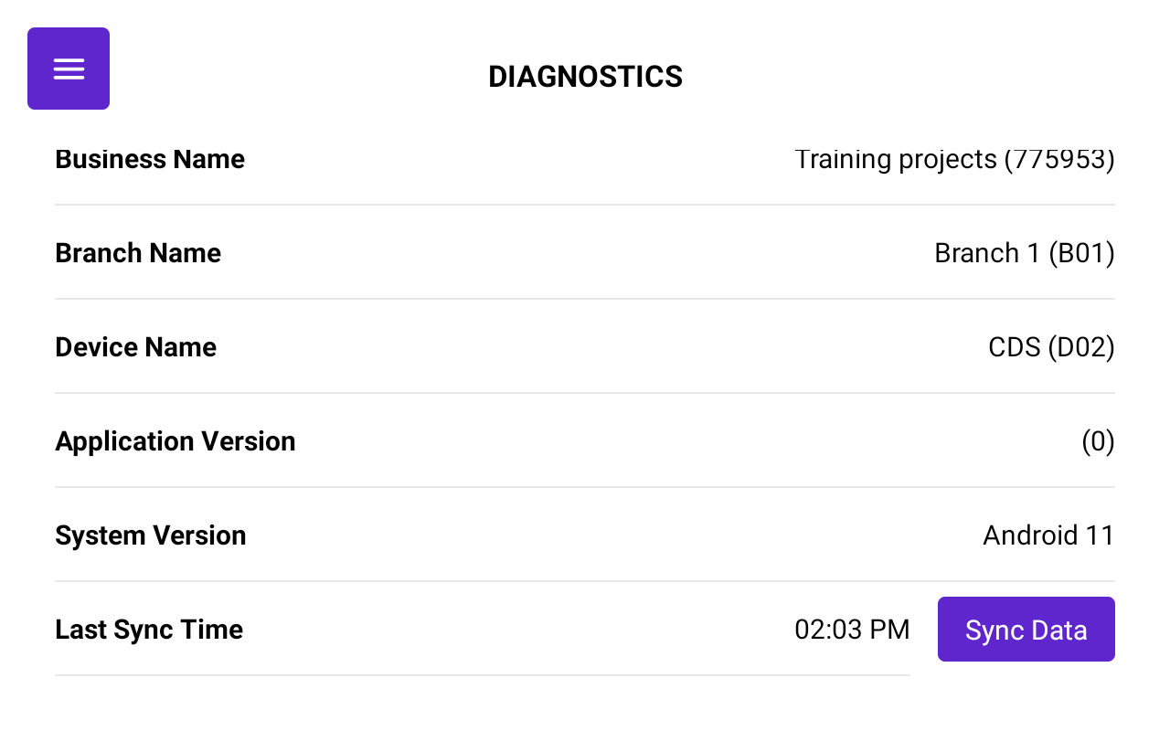Tap the D02 device code
1170x731 pixels.
pos(1081,347)
